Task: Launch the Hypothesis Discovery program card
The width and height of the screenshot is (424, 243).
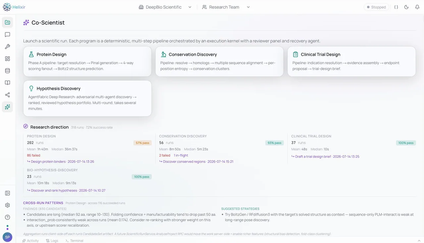Action: tap(87, 98)
